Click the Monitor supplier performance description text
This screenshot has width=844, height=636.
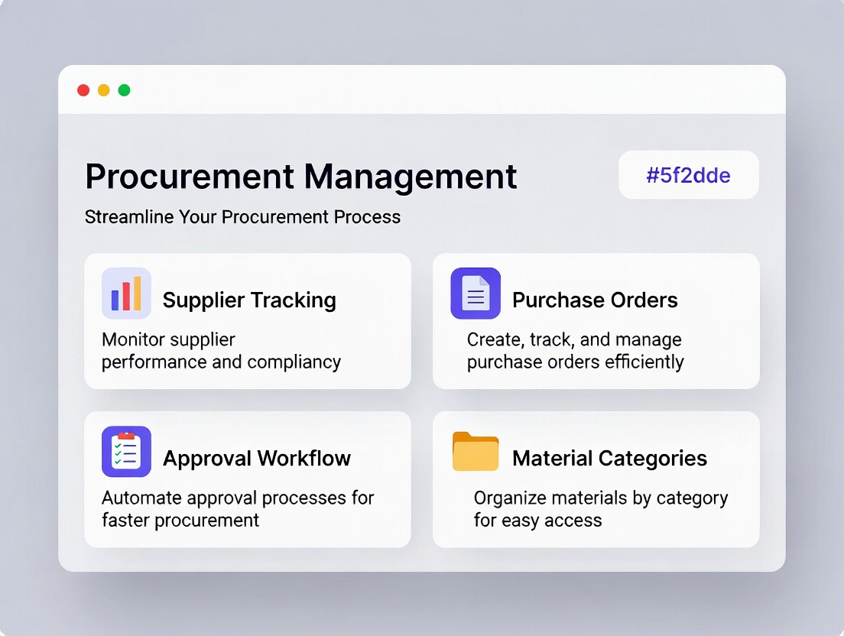(x=221, y=351)
